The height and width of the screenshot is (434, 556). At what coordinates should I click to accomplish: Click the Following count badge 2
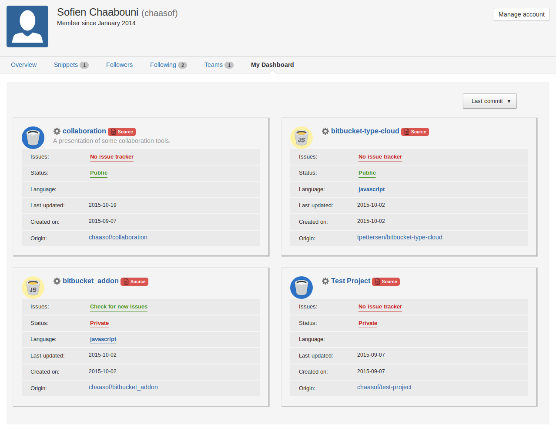tap(183, 65)
